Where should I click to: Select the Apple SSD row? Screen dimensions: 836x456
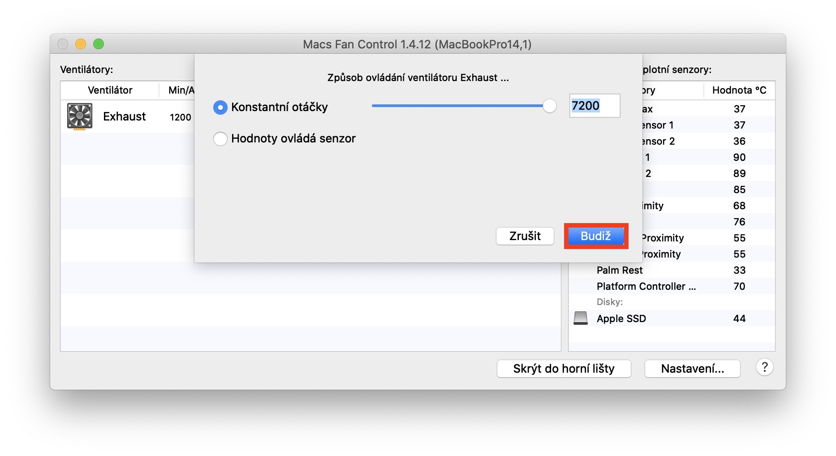(621, 318)
